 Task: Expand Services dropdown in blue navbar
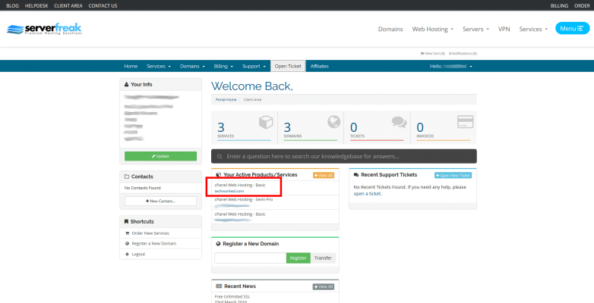click(x=159, y=66)
